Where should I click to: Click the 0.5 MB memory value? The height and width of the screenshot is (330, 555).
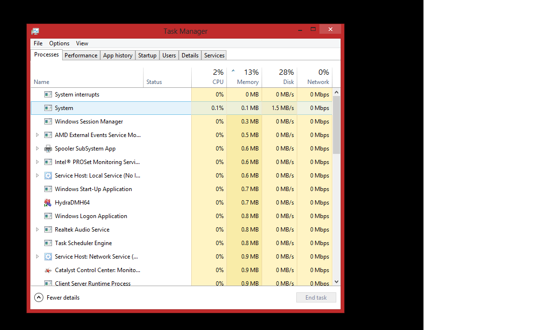(250, 135)
